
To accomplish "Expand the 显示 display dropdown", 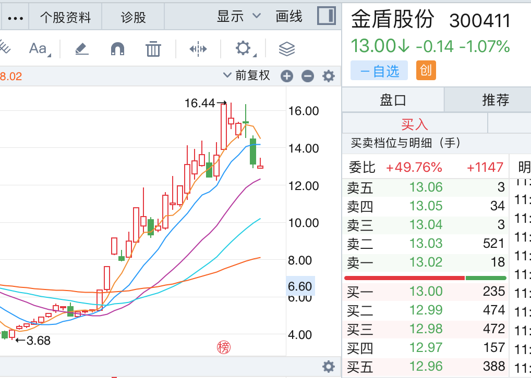I will (x=238, y=17).
